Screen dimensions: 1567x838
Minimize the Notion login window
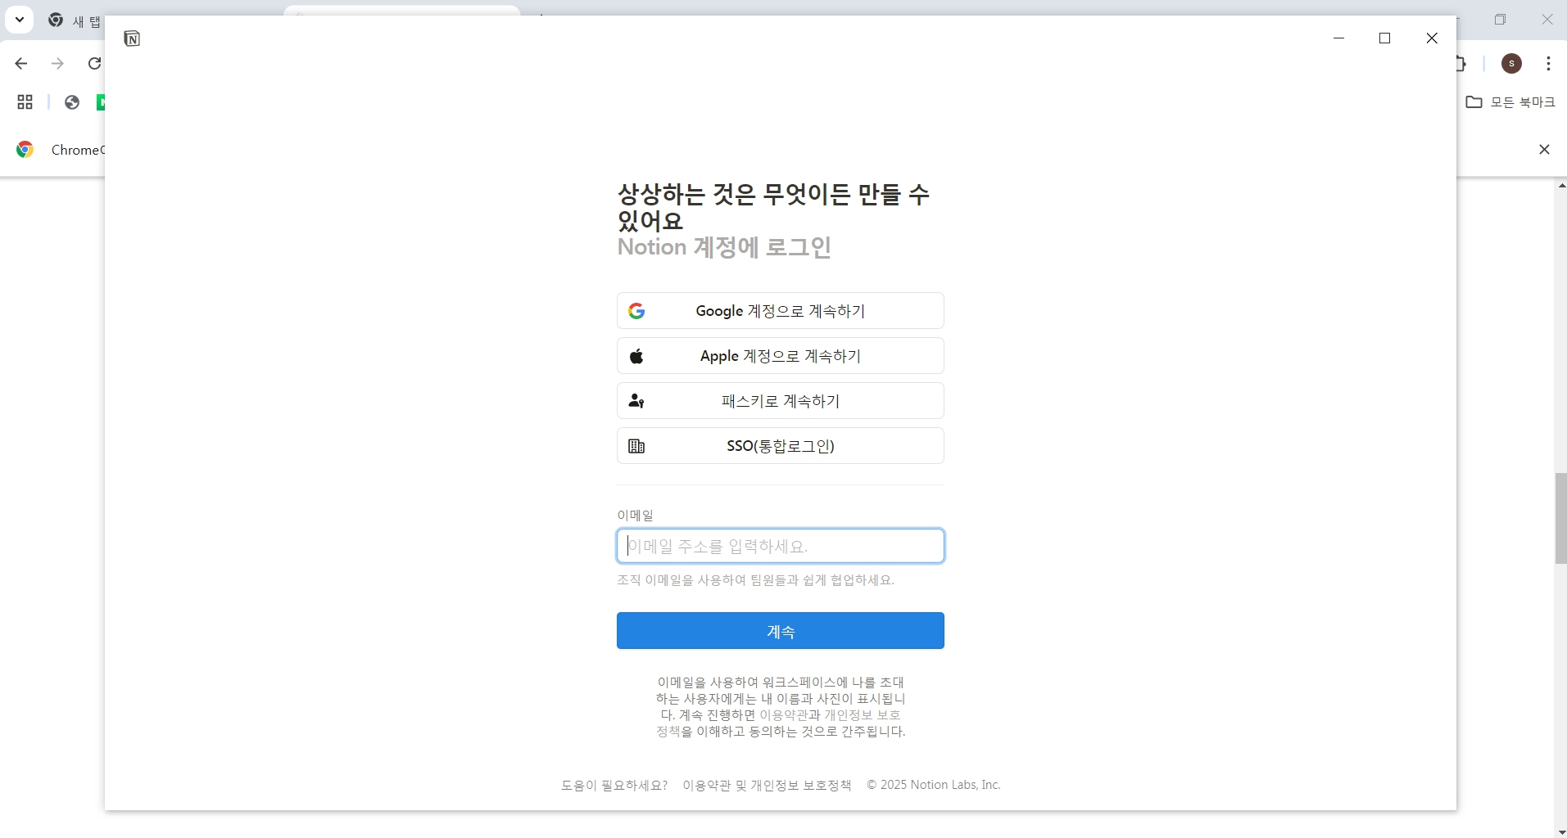[1338, 38]
